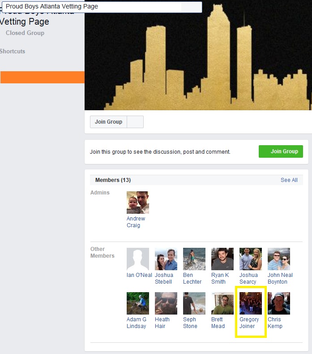Open Joshua Stebell's profile photo

click(166, 259)
